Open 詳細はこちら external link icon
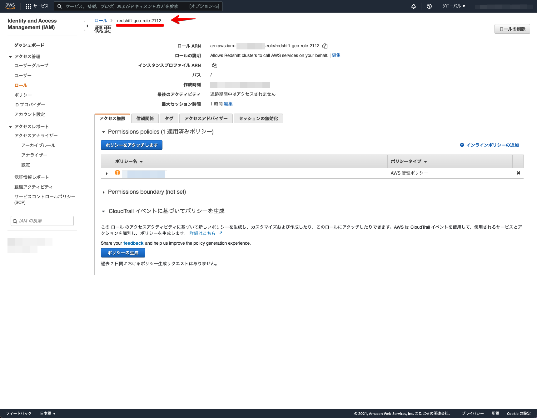 click(x=220, y=233)
